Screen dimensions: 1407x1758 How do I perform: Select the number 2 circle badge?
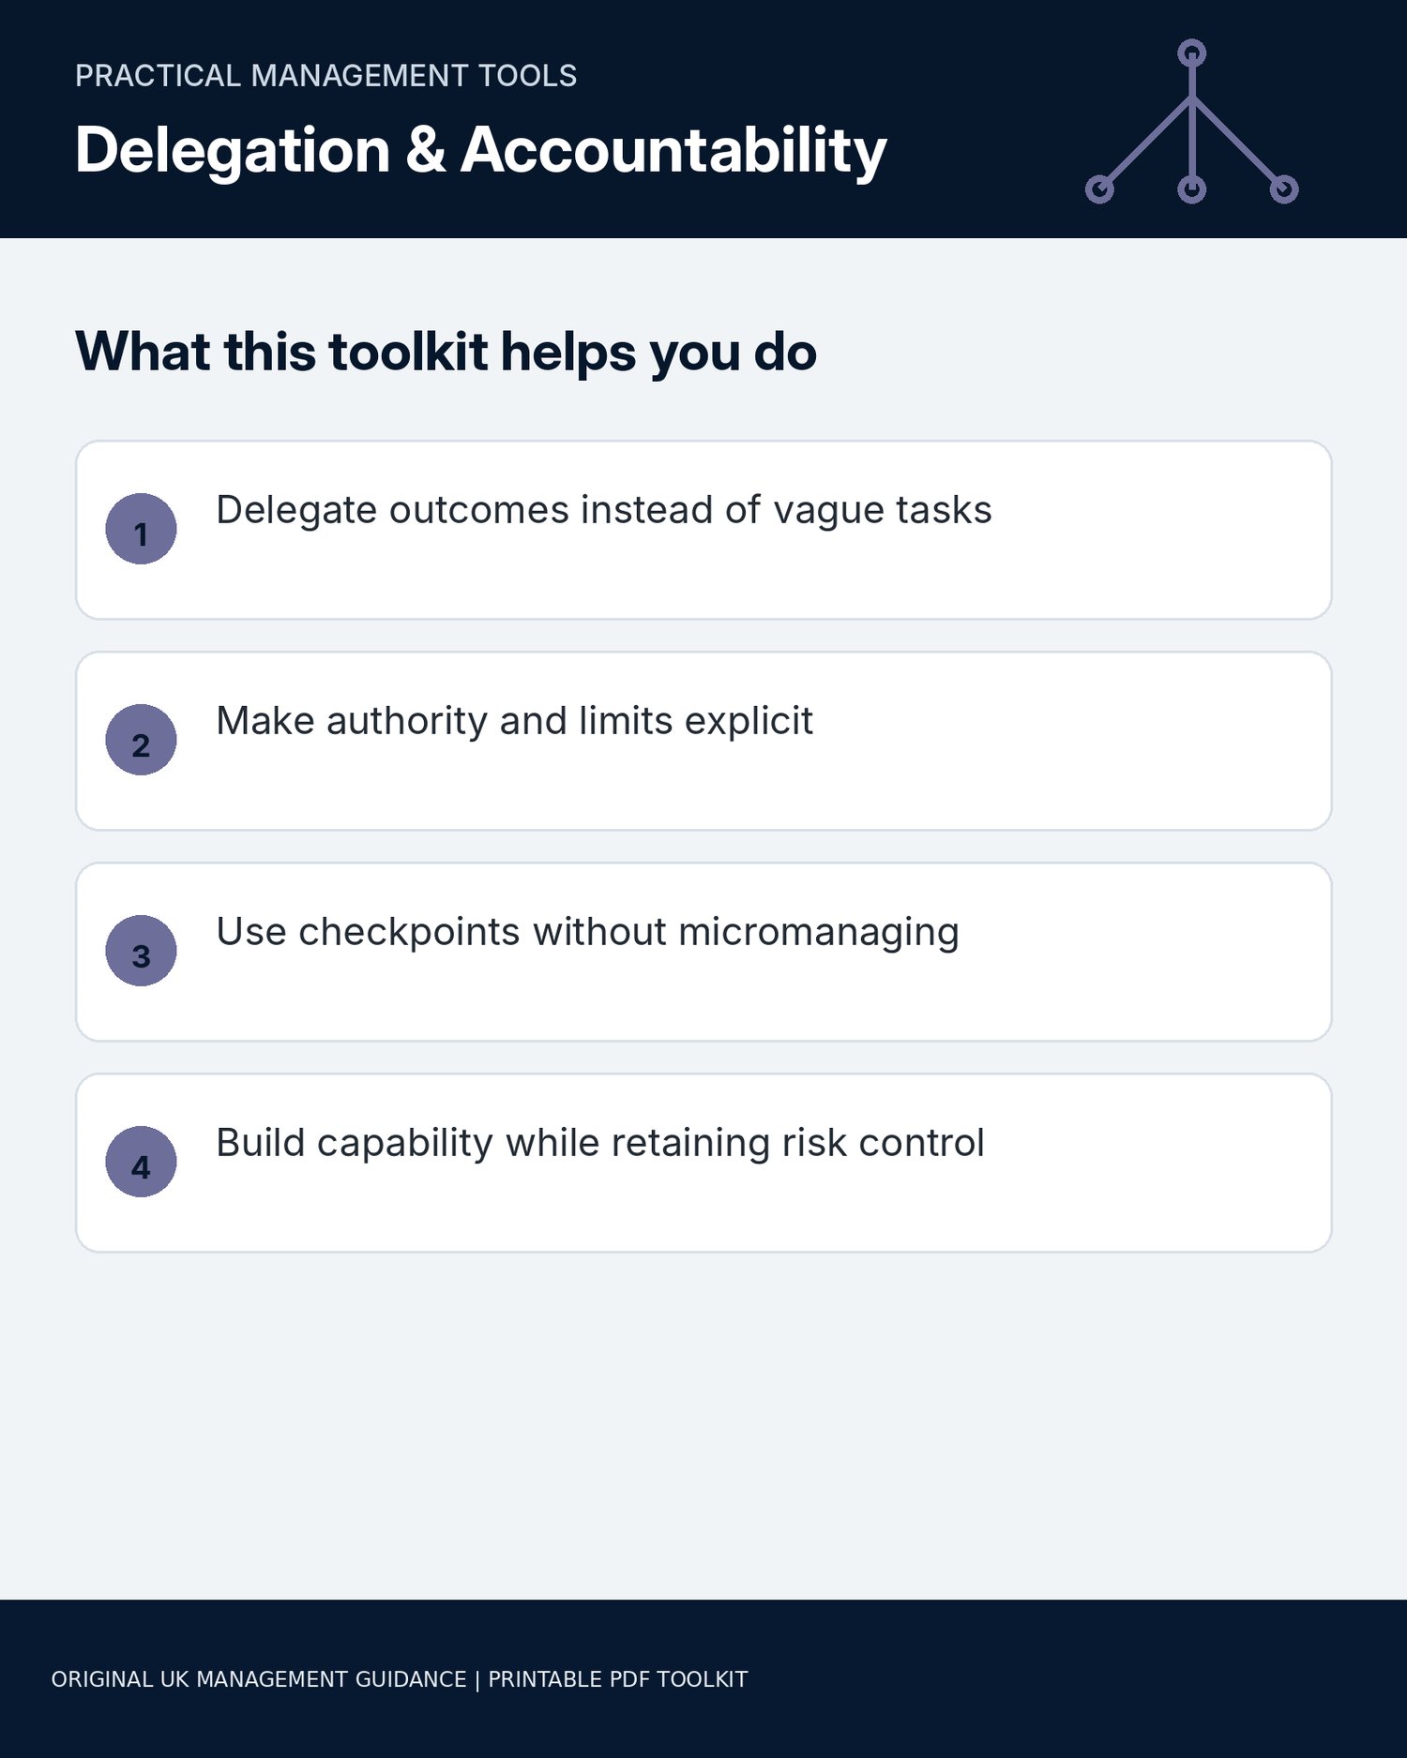[141, 740]
